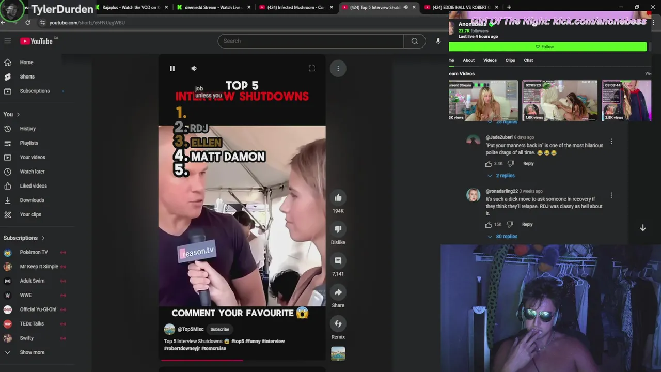The image size is (661, 372).
Task: Dislike the @JadeZuberi comment
Action: [511, 164]
